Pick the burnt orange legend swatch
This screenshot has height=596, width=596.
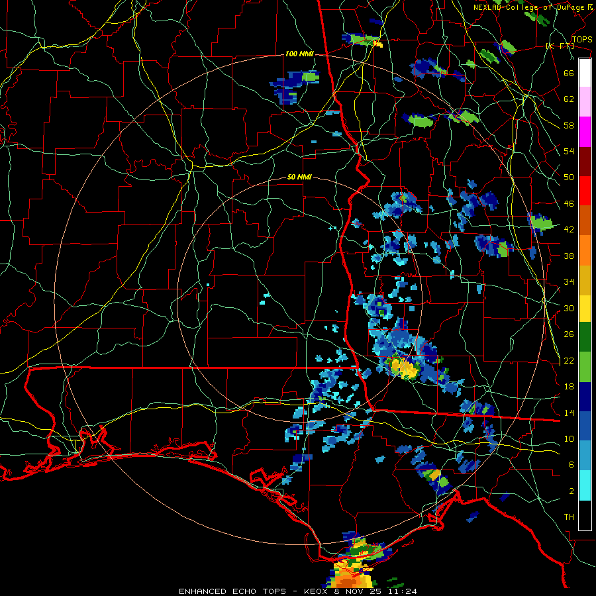coord(585,220)
